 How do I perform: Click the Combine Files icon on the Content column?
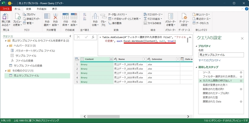coord(111,59)
